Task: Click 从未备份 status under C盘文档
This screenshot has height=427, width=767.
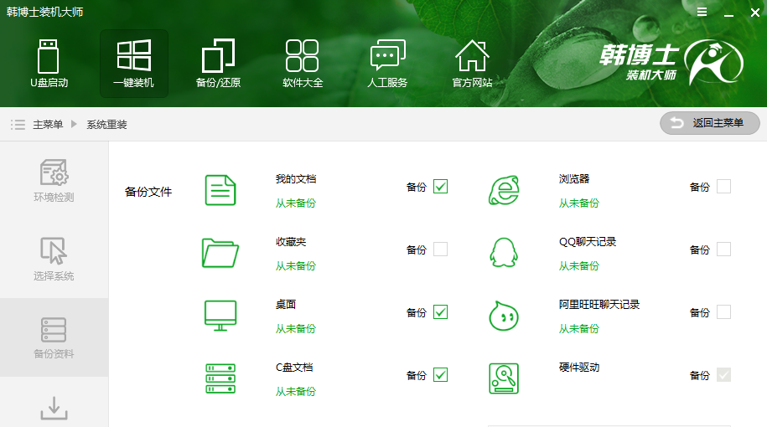Action: 295,392
